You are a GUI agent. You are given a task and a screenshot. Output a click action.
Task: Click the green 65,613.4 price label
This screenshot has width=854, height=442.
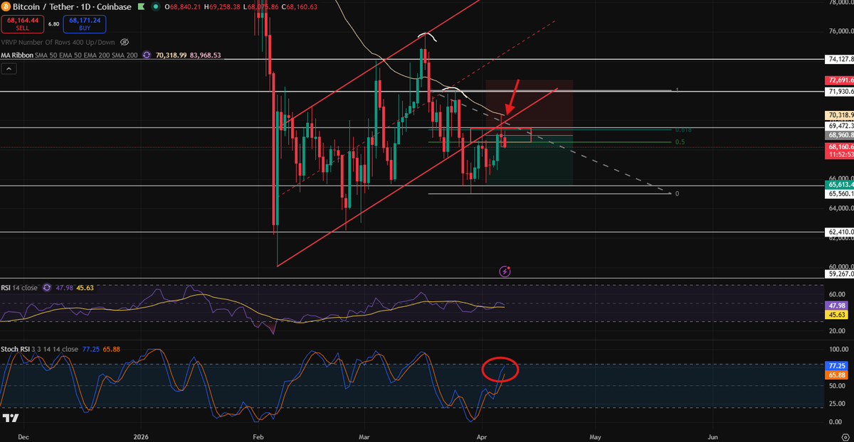839,184
